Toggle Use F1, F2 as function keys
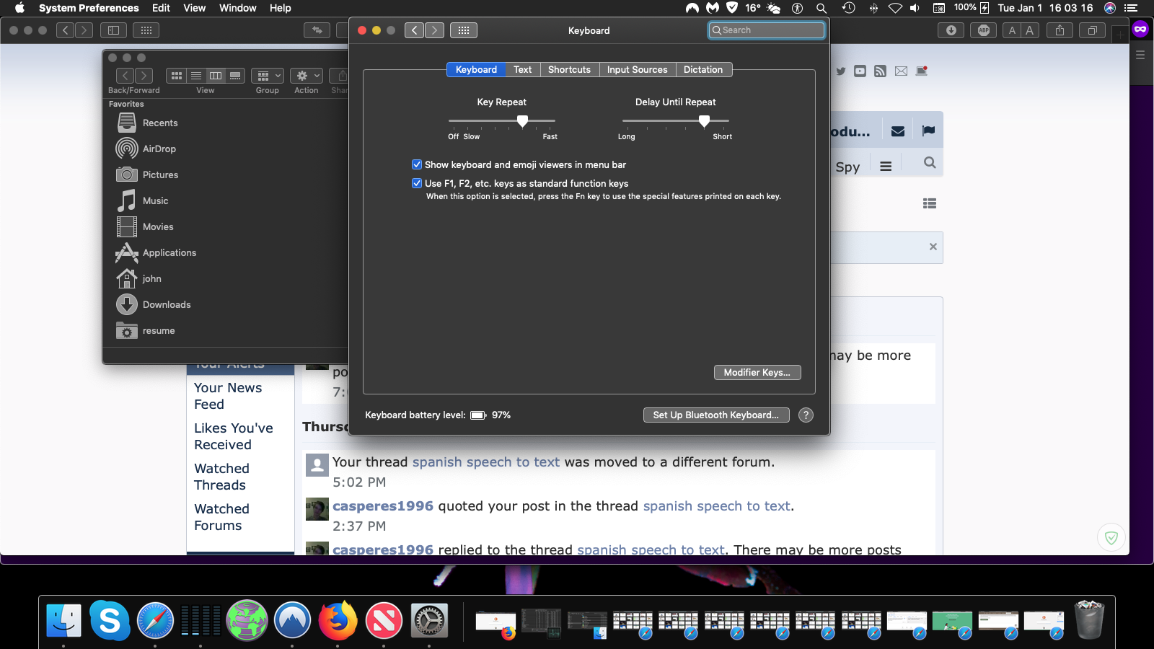Viewport: 1154px width, 649px height. (417, 183)
